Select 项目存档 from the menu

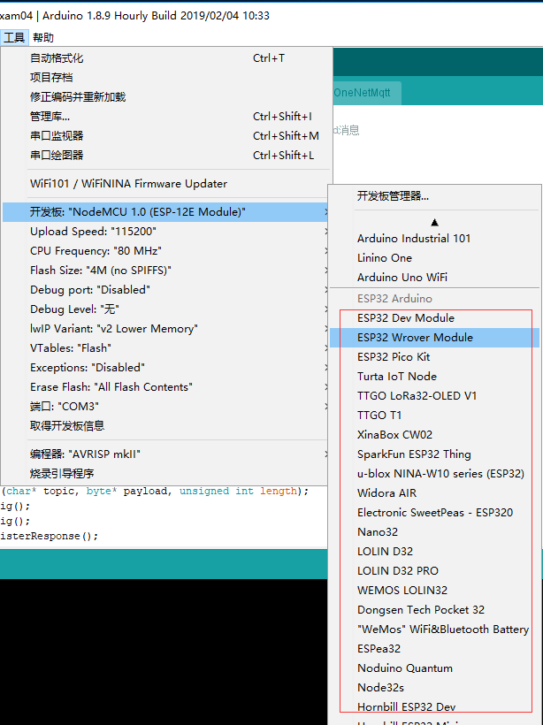166,78
